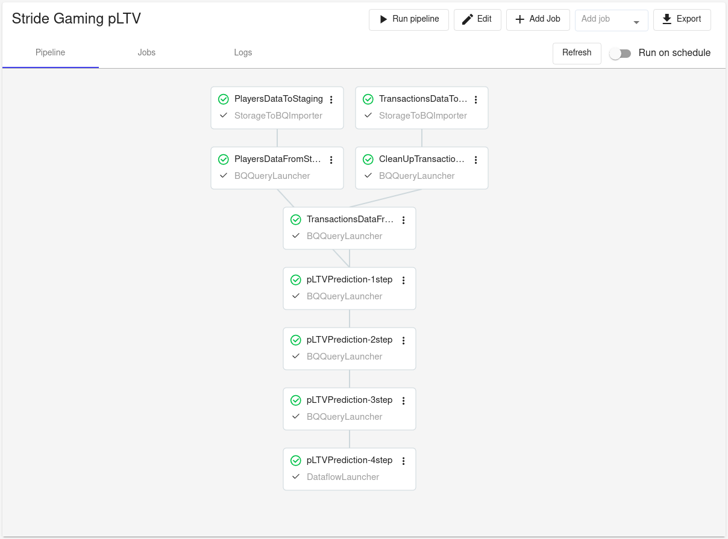
Task: Click Stride Gaming pLTV pipeline title
Action: [x=77, y=19]
